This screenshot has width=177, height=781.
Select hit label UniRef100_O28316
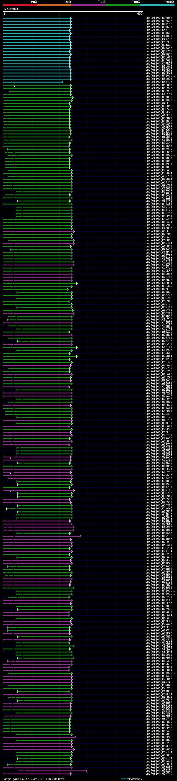[x=159, y=234]
